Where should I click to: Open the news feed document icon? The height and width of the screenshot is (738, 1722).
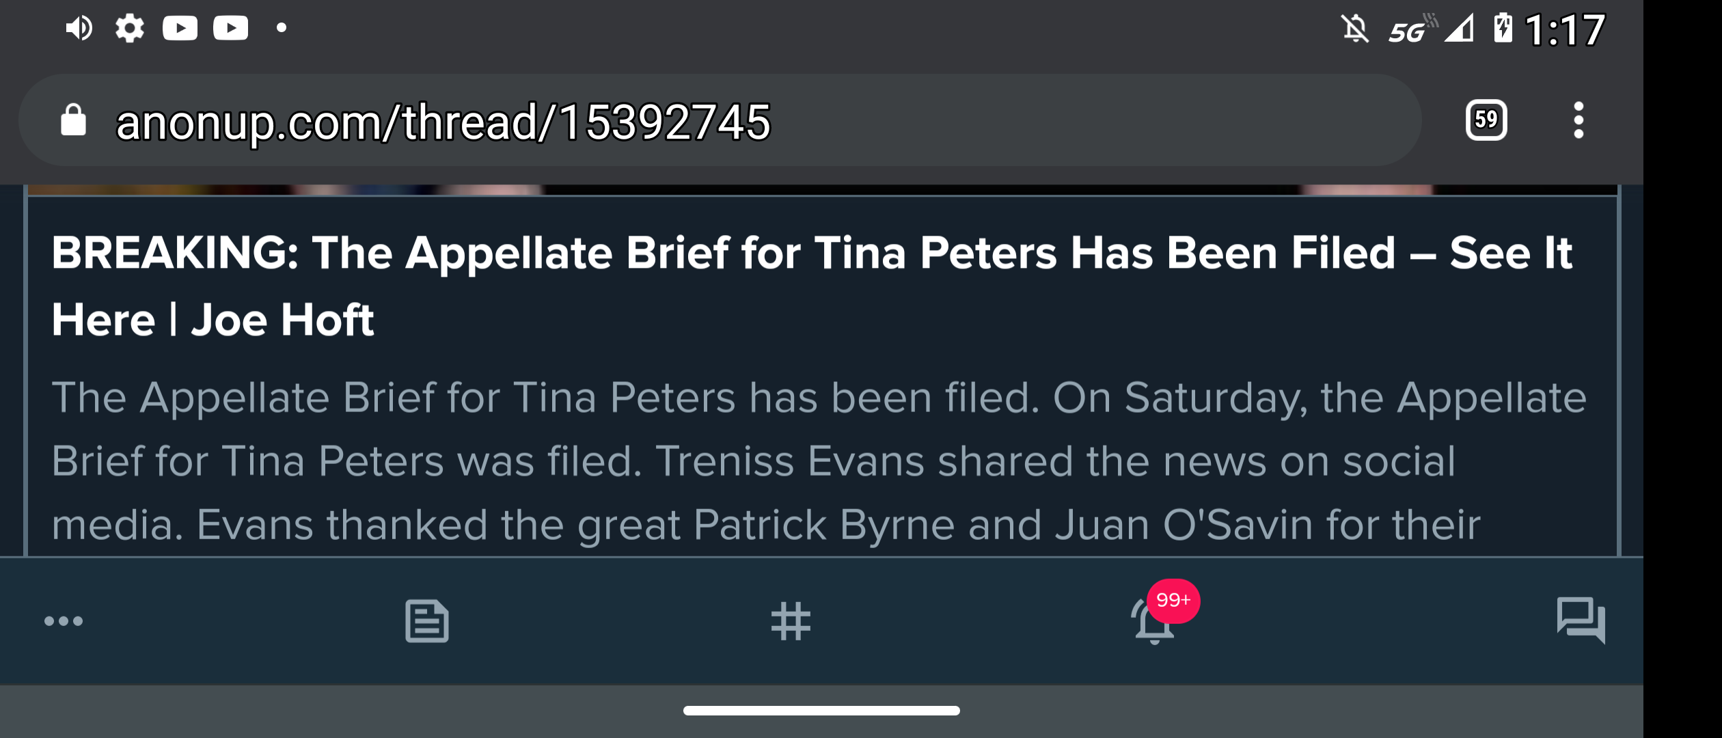(x=427, y=621)
